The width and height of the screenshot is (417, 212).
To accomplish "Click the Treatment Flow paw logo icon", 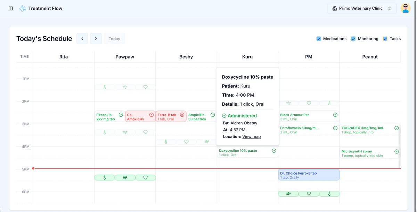I will pyautogui.click(x=22, y=8).
